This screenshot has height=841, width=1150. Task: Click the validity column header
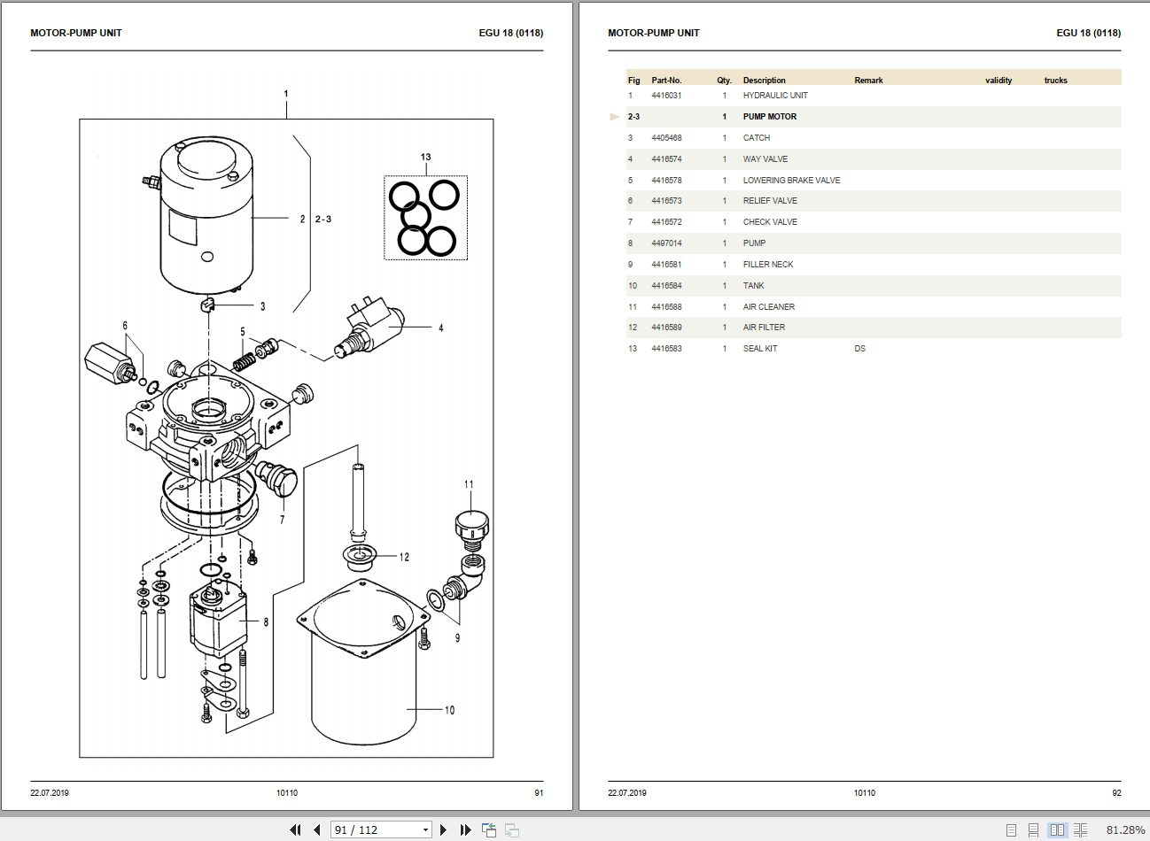(x=998, y=81)
